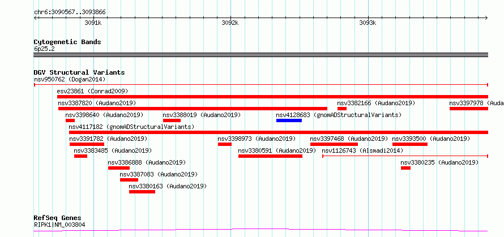Click the chr6:3090567..3093866 coordinate text
The image size is (504, 237).
pyautogui.click(x=70, y=12)
